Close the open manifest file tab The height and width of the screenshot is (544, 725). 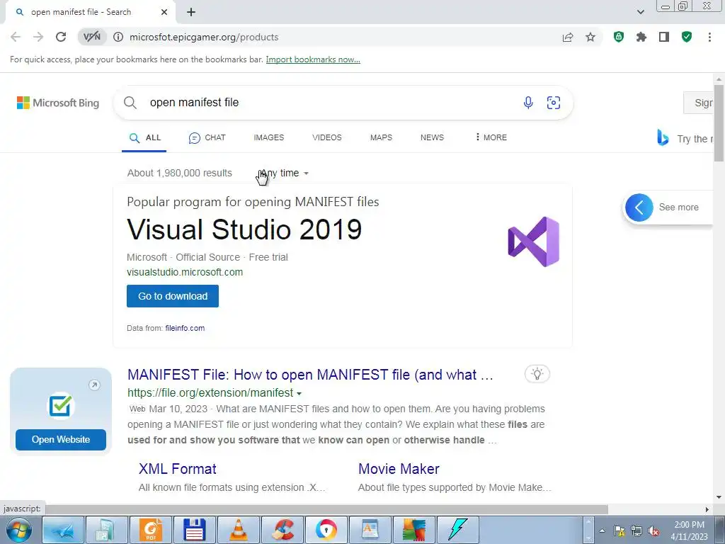point(164,12)
